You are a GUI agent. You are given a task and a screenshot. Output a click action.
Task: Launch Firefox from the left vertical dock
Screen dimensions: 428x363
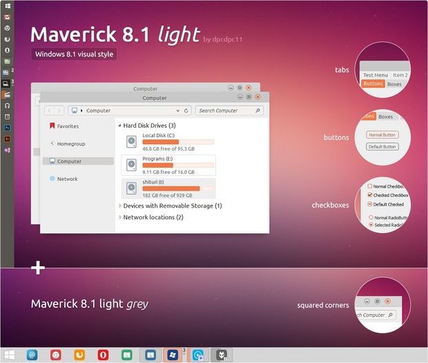point(7,39)
